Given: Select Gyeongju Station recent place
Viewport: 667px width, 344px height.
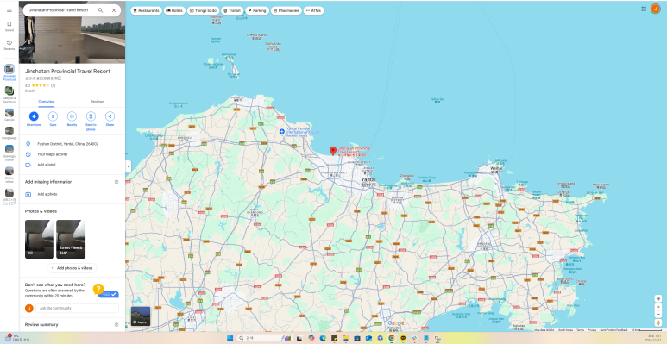Looking at the screenshot, I should coord(9,153).
